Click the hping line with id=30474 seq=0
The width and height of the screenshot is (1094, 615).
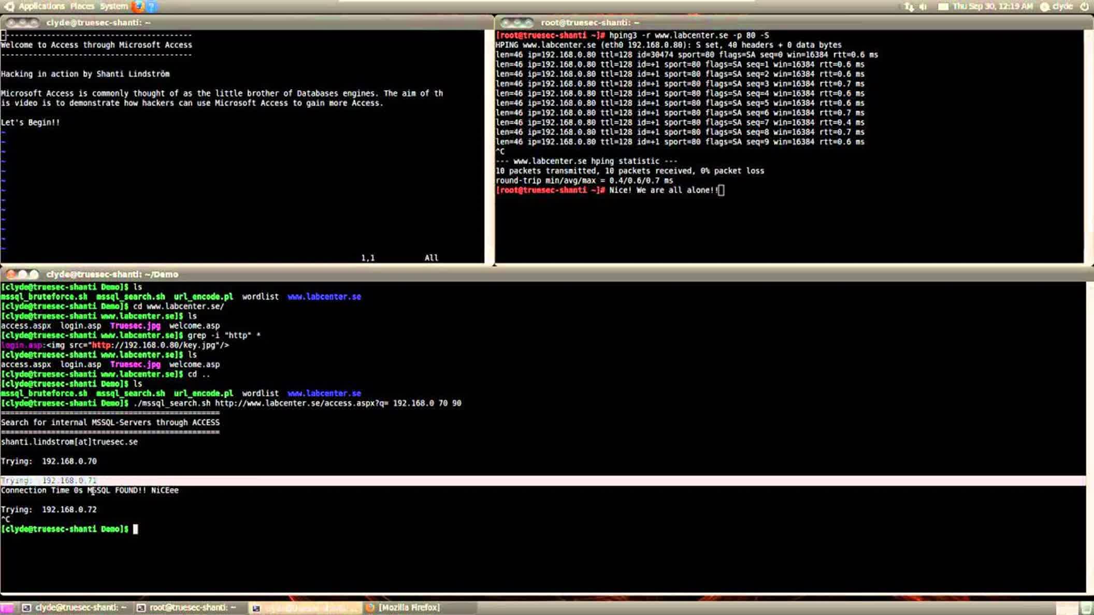point(687,55)
